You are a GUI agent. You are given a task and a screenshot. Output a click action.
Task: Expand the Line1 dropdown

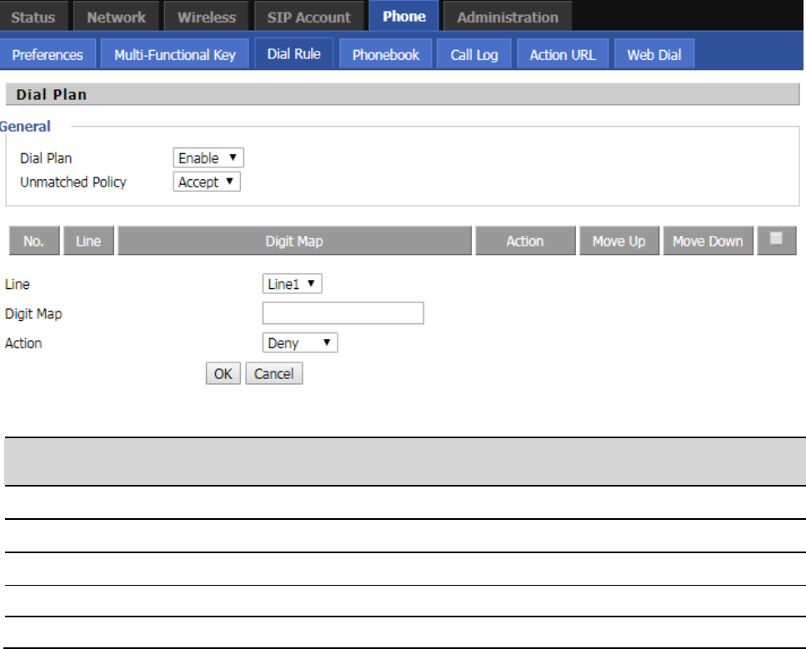[292, 283]
